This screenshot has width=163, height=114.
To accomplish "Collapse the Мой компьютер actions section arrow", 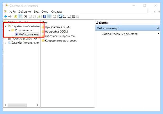I will tap(158, 28).
